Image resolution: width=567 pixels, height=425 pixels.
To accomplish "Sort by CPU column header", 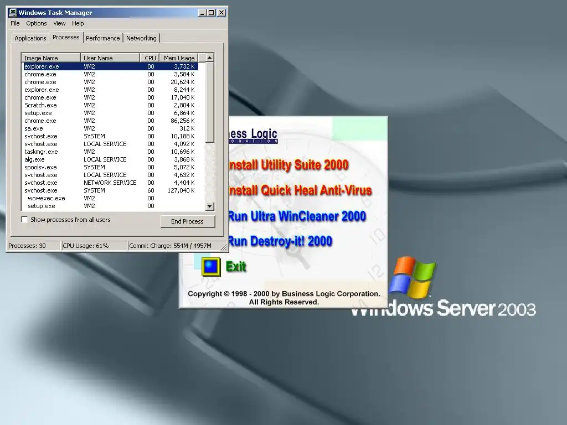I will tap(150, 58).
